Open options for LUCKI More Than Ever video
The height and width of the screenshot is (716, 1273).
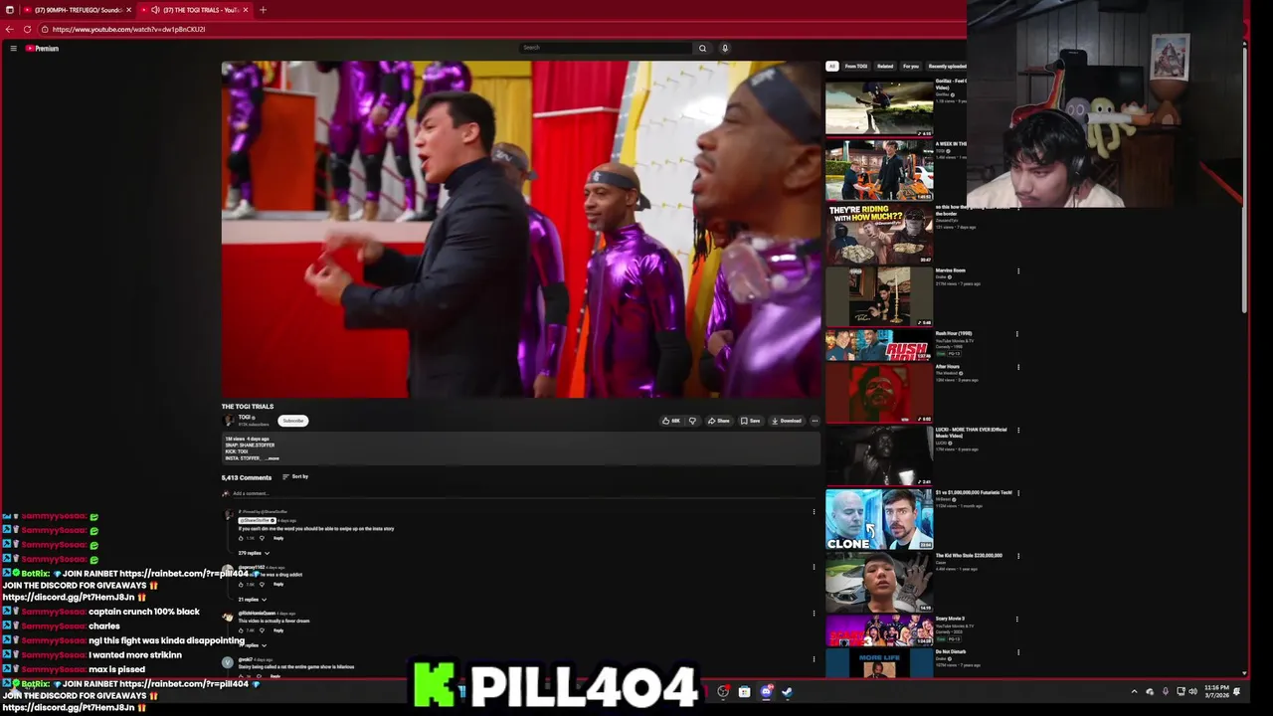[1017, 431]
